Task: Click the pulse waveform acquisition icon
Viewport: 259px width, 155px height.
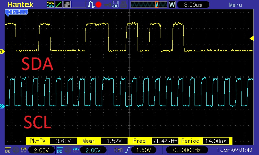Action: (91, 5)
